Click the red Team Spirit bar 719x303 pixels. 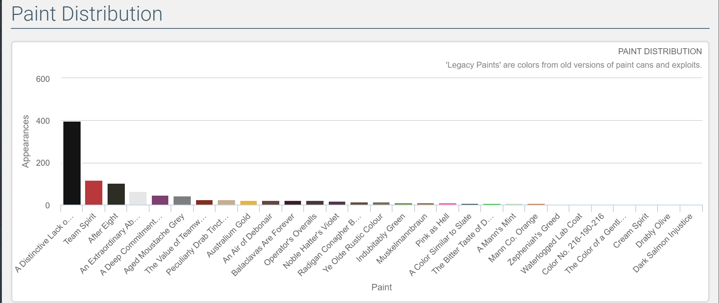[94, 193]
